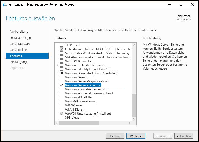Enable the TFTP-Client checkbox

pos(62,45)
